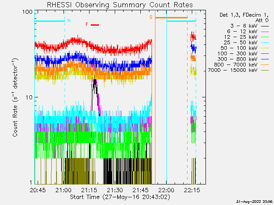Click the Start Time axis title

coord(120,197)
